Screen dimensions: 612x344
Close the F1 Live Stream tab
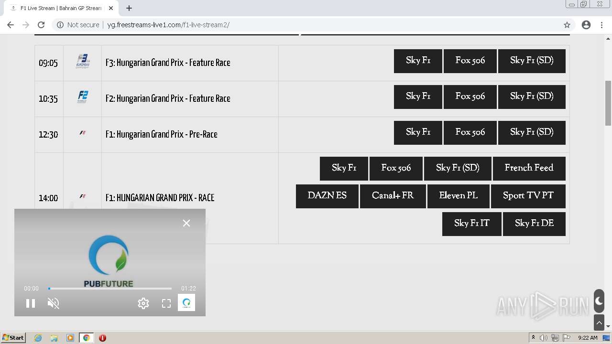[x=111, y=8]
